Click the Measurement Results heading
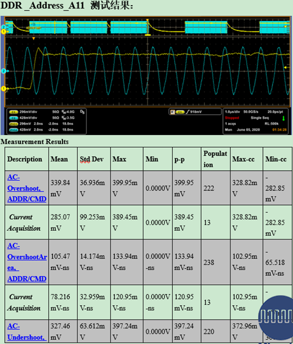Image resolution: width=293 pixels, height=344 pixels. pos(35,141)
